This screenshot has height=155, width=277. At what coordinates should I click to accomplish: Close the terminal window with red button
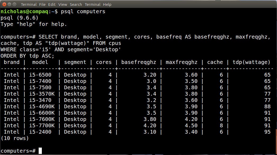point(5,4)
